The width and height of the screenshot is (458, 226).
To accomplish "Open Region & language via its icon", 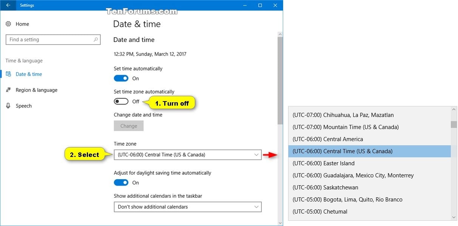I will click(8, 90).
